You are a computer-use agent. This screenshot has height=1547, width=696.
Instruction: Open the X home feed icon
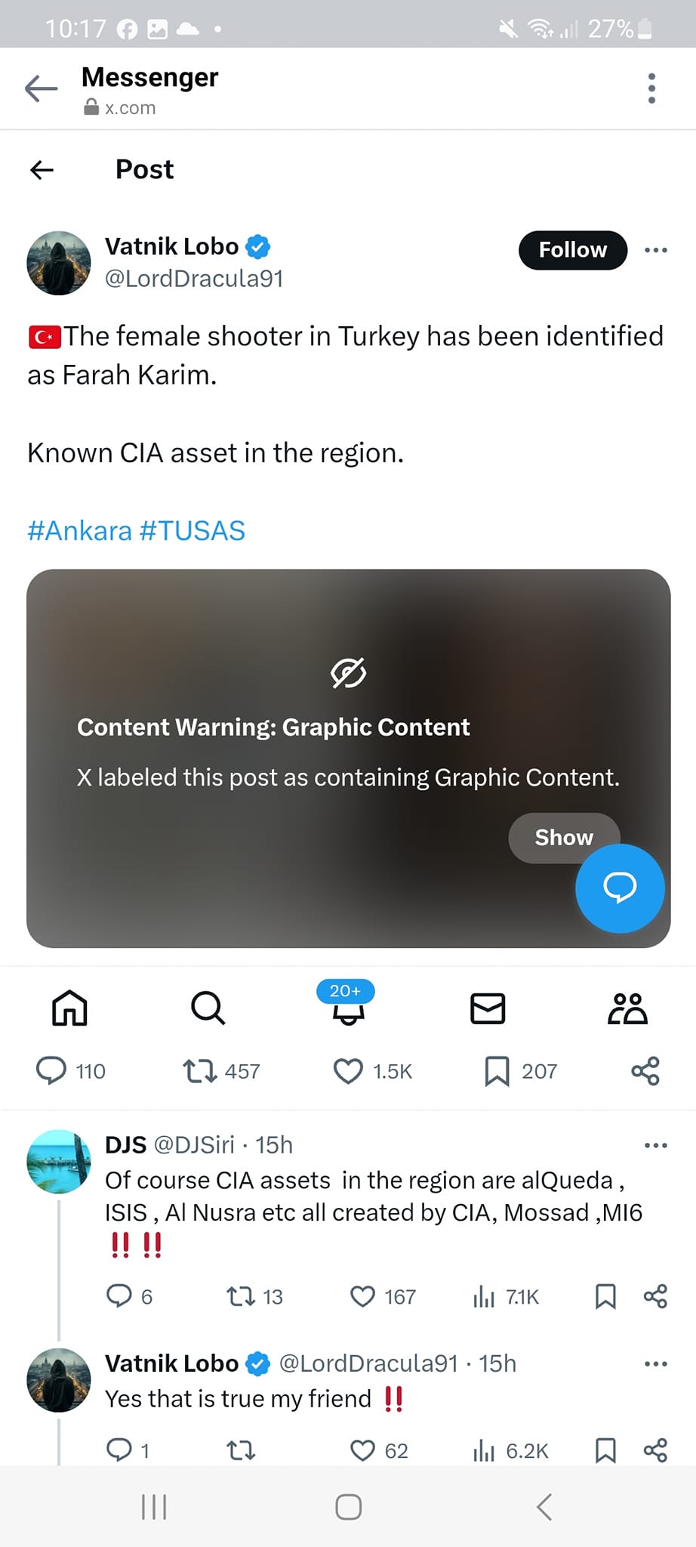tap(69, 1008)
